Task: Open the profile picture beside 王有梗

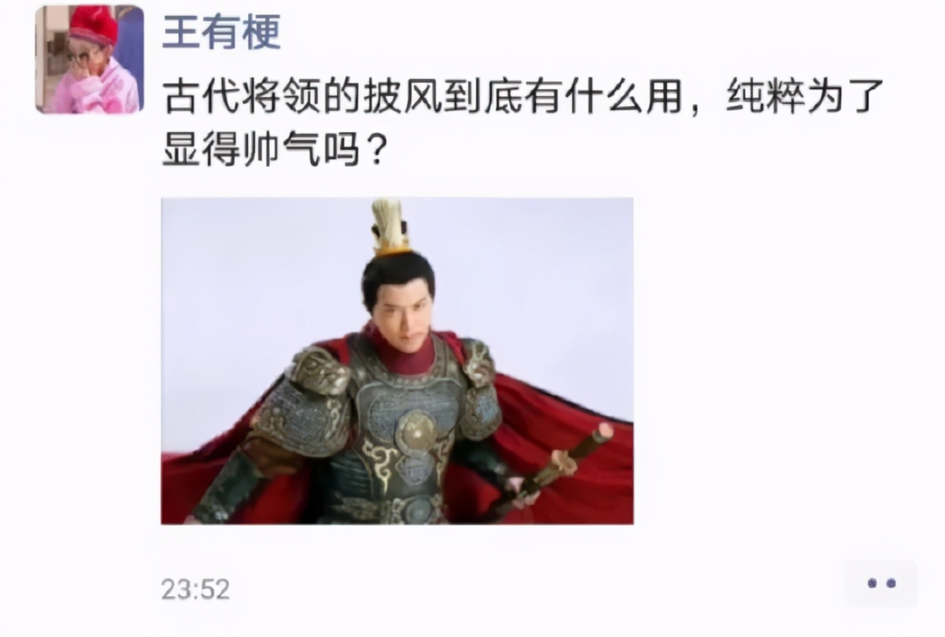Action: [90, 59]
